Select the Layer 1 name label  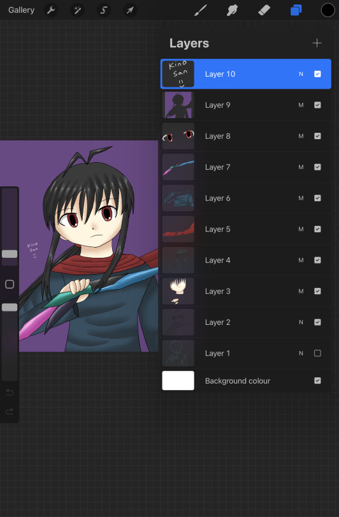tap(217, 353)
